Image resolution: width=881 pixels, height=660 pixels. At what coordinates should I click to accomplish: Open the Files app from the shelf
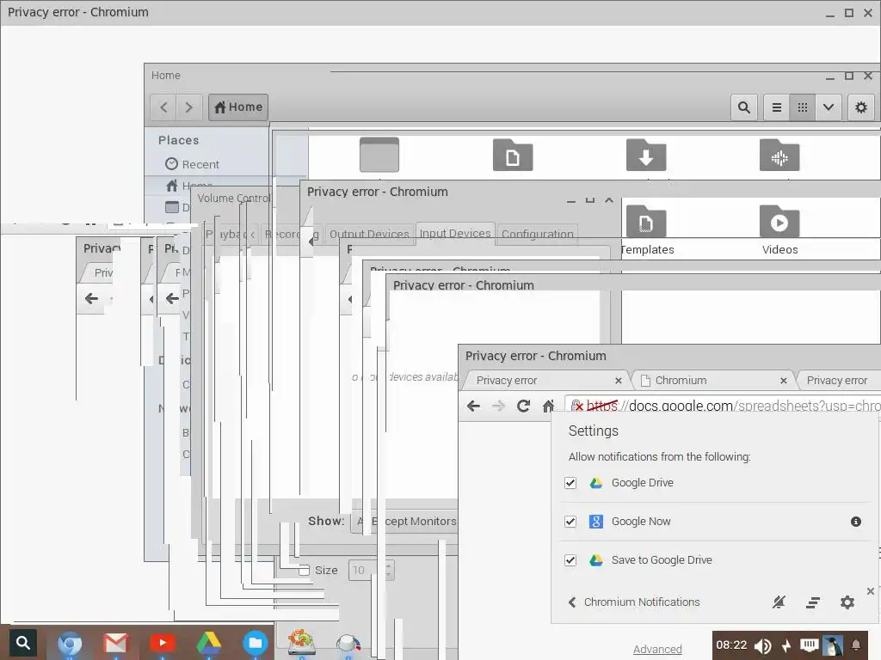point(255,643)
